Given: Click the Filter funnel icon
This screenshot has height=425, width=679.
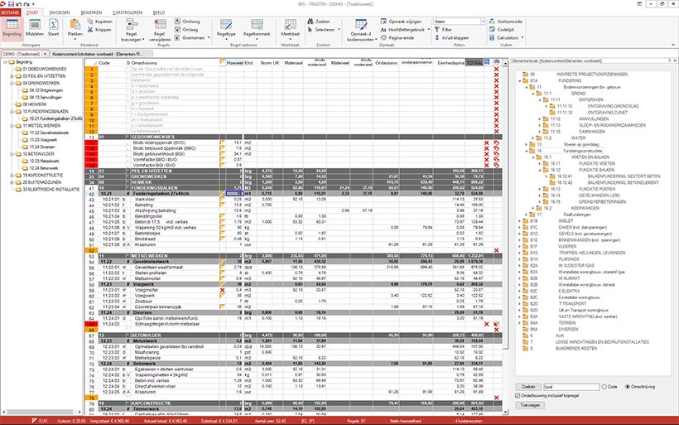Looking at the screenshot, I should pos(437,30).
